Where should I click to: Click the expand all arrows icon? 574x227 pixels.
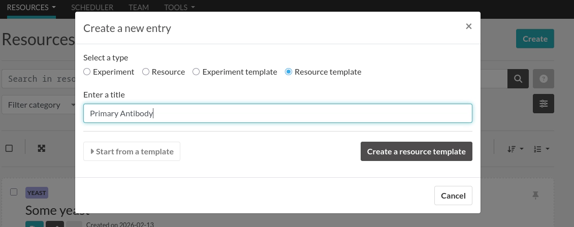(42, 148)
